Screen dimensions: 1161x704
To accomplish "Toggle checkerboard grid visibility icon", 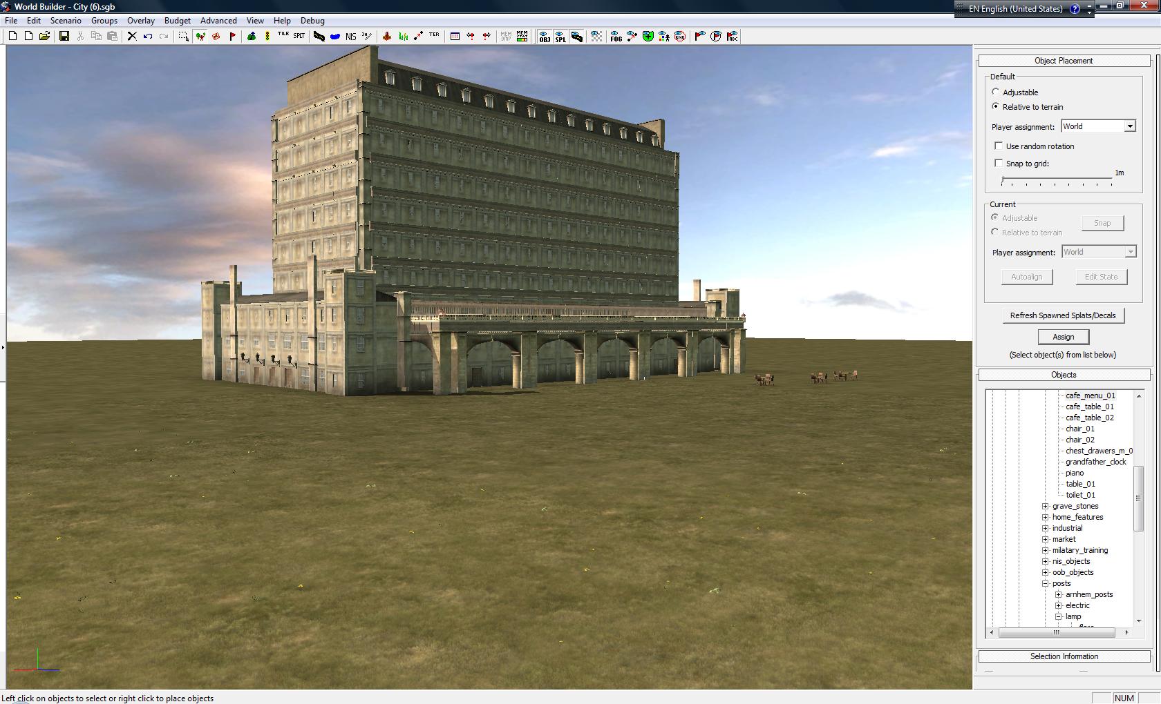I will point(596,37).
